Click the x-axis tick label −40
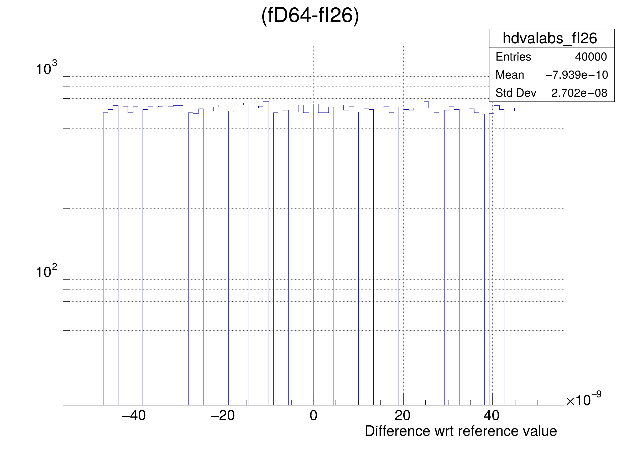 [x=134, y=416]
